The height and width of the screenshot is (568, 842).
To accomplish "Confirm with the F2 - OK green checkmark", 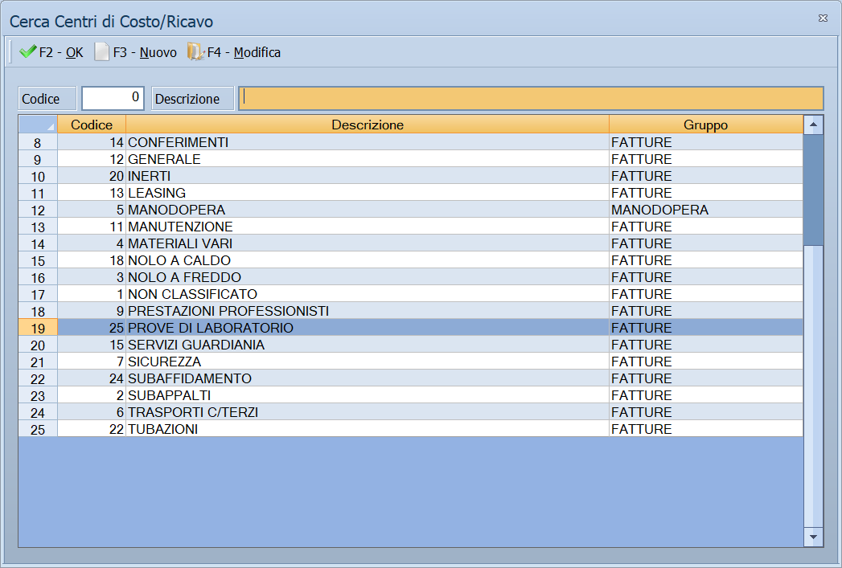I will click(51, 52).
